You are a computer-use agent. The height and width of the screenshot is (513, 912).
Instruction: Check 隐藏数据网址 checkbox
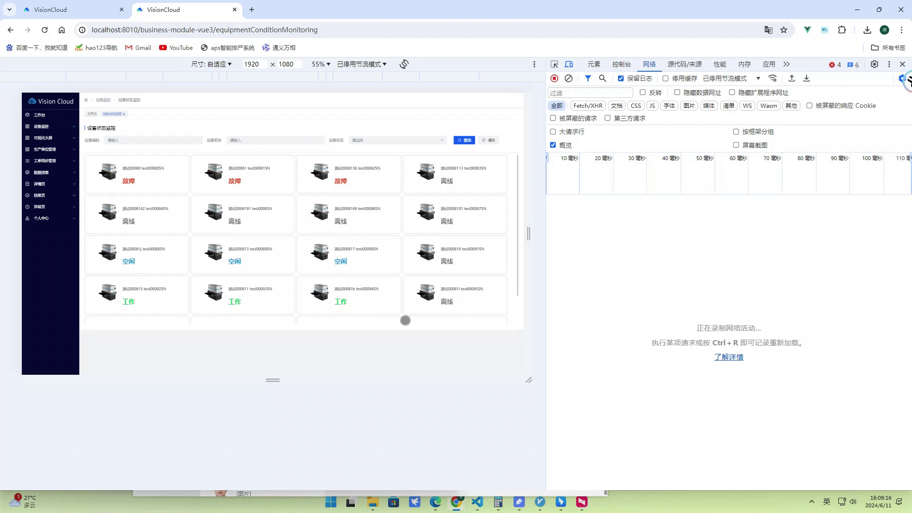(677, 93)
